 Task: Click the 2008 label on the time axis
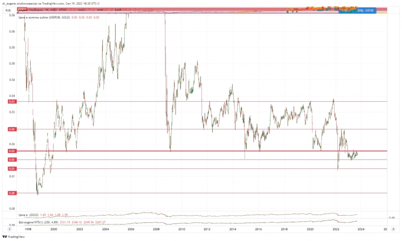pos(156,229)
